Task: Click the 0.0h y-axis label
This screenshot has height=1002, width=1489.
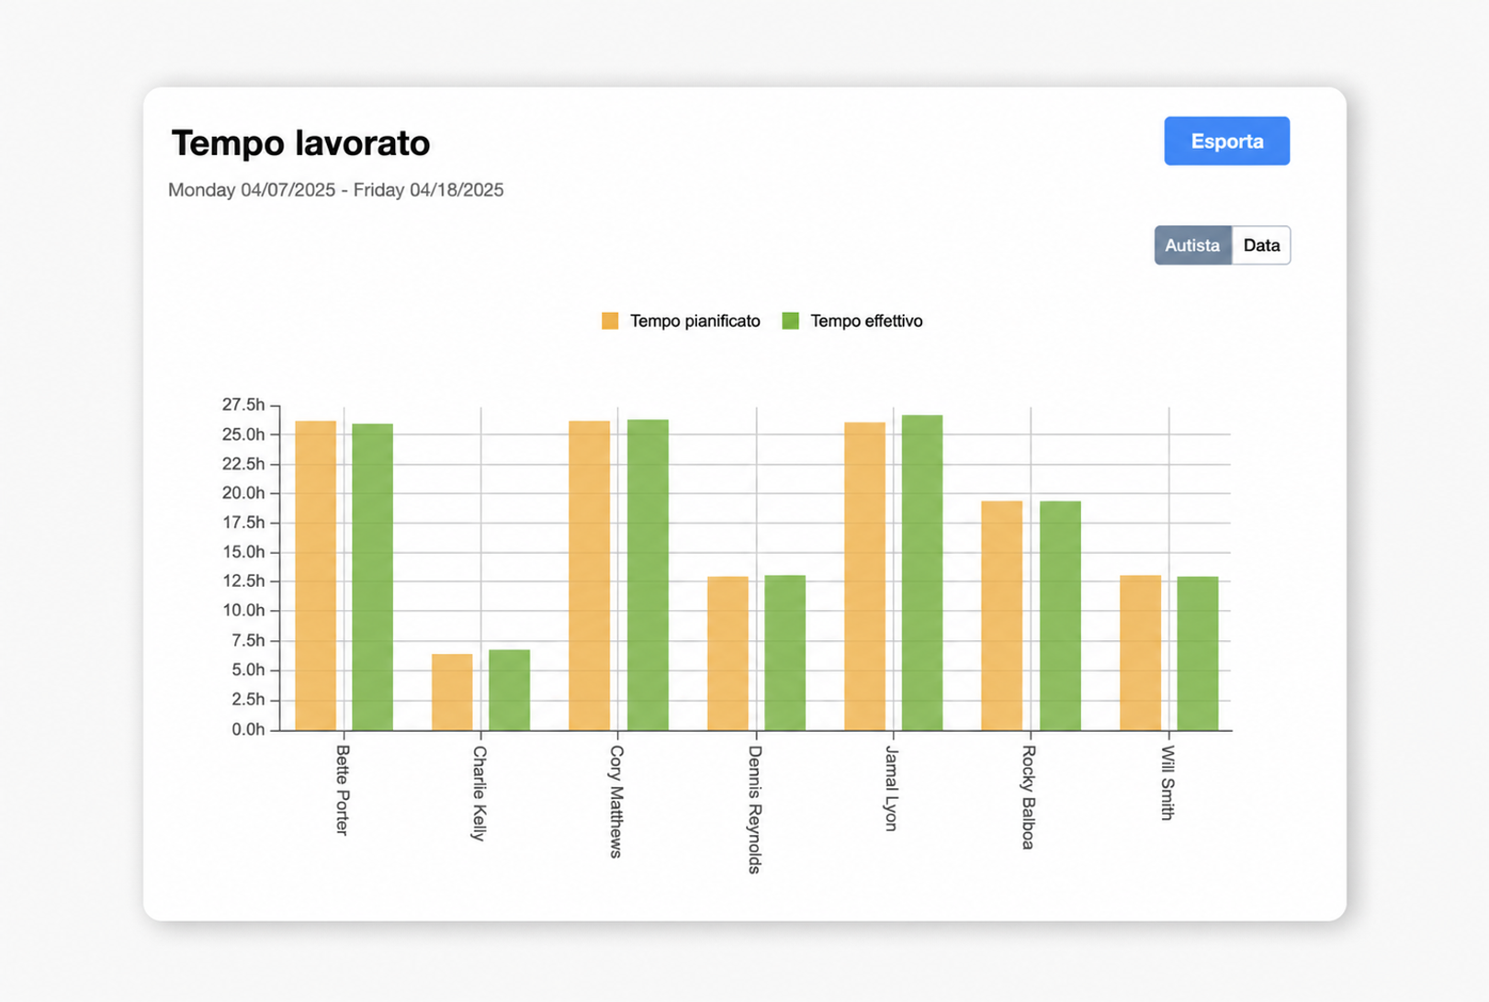Action: click(248, 729)
